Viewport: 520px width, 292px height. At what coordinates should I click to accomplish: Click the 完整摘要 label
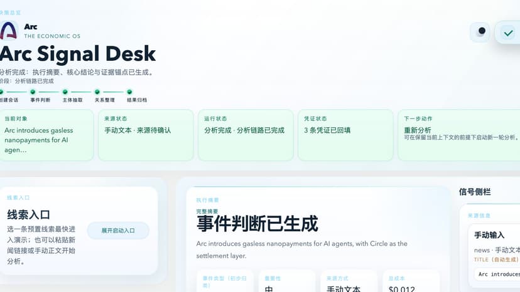pos(207,211)
